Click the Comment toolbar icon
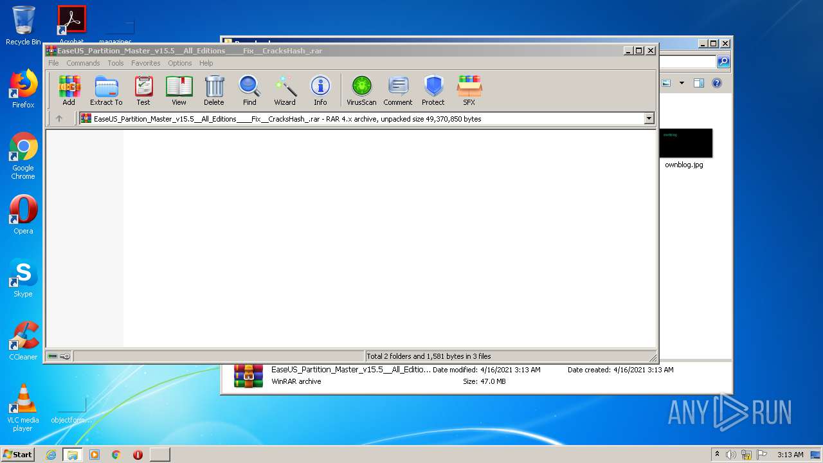This screenshot has height=463, width=823. click(398, 90)
